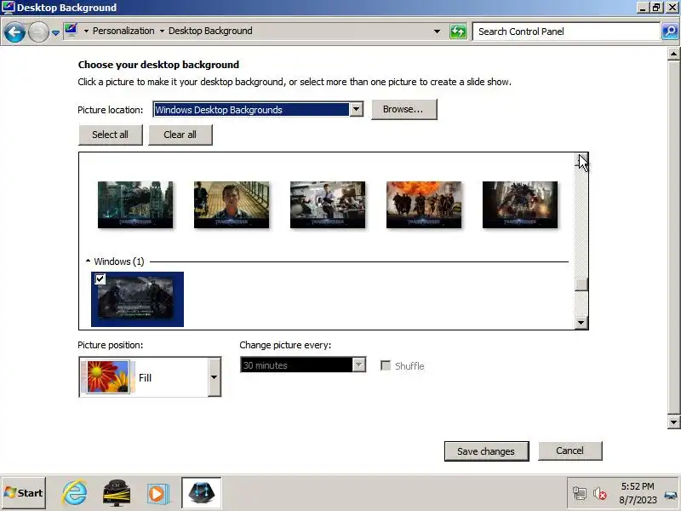Select the explosion soldiers wallpaper thumbnail
The image size is (681, 511).
click(424, 204)
